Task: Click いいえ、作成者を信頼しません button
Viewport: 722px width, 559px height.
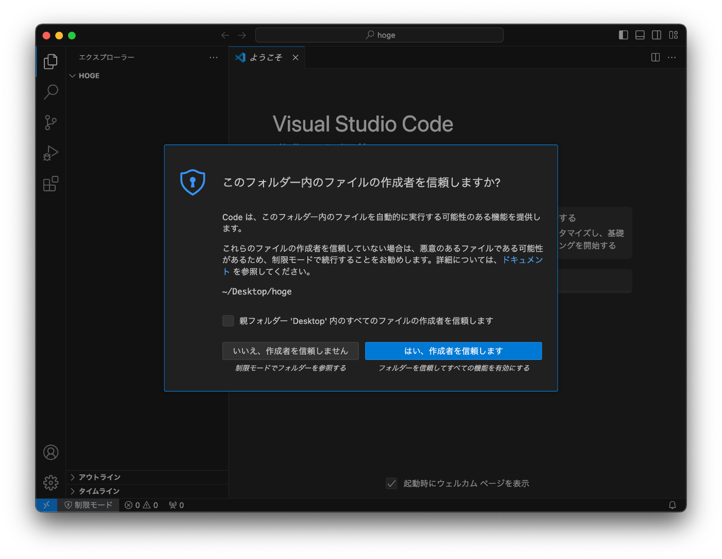Action: [x=290, y=351]
